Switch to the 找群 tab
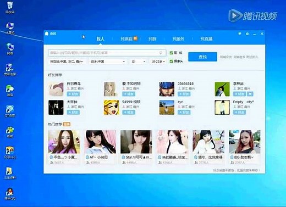This screenshot has width=286, height=207. 152,38
